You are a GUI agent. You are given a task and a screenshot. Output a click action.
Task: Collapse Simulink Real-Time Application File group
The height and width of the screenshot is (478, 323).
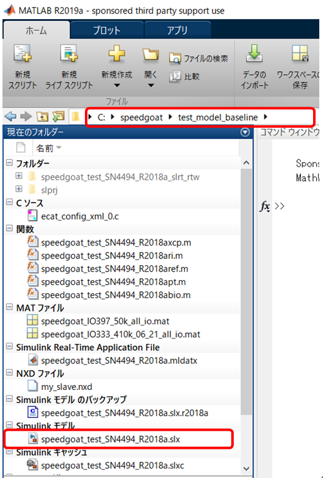click(x=9, y=347)
